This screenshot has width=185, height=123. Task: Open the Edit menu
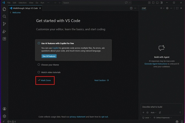(x=14, y=2)
